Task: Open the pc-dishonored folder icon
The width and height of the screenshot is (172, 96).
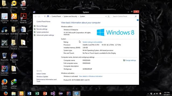Action: 4,4
